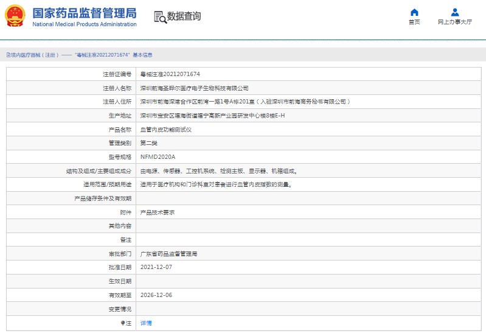Click the 其他内容 row label
The width and height of the screenshot is (486, 336).
point(120,226)
